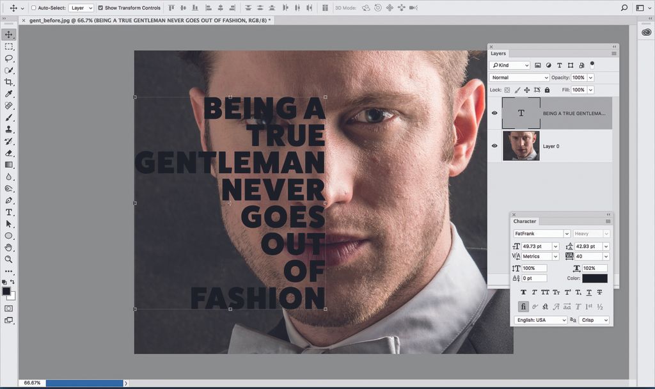
Task: Hide the Layer 0 layer
Action: (x=494, y=145)
